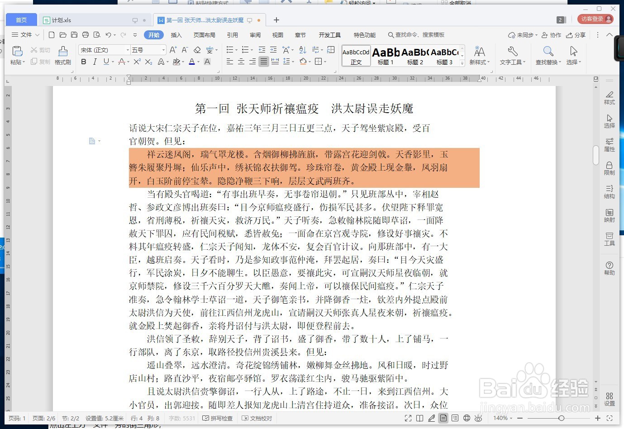Screen dimensions: 624x429
Task: Click the zoom slider handle in status bar
Action: [x=561, y=418]
